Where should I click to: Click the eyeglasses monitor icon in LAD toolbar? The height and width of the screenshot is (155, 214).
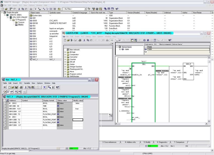click(x=120, y=40)
